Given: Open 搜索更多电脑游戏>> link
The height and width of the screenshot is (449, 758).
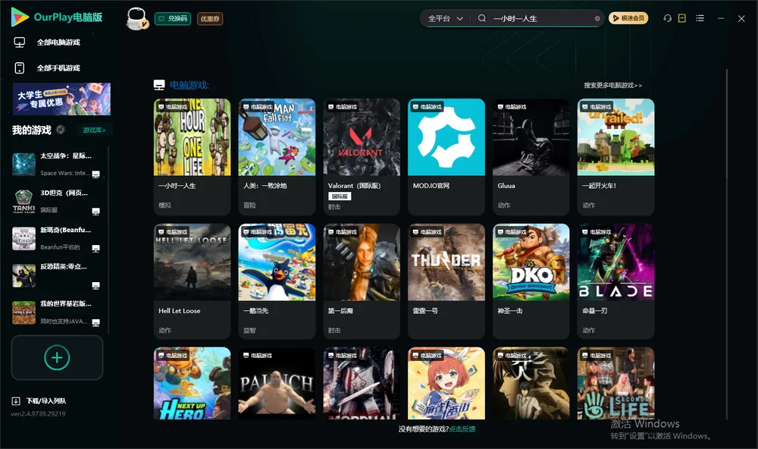Looking at the screenshot, I should tap(612, 85).
